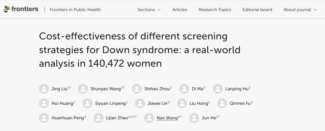This screenshot has height=131, width=325.
Task: Click Hui Huang's profile avatar
Action: (44, 103)
